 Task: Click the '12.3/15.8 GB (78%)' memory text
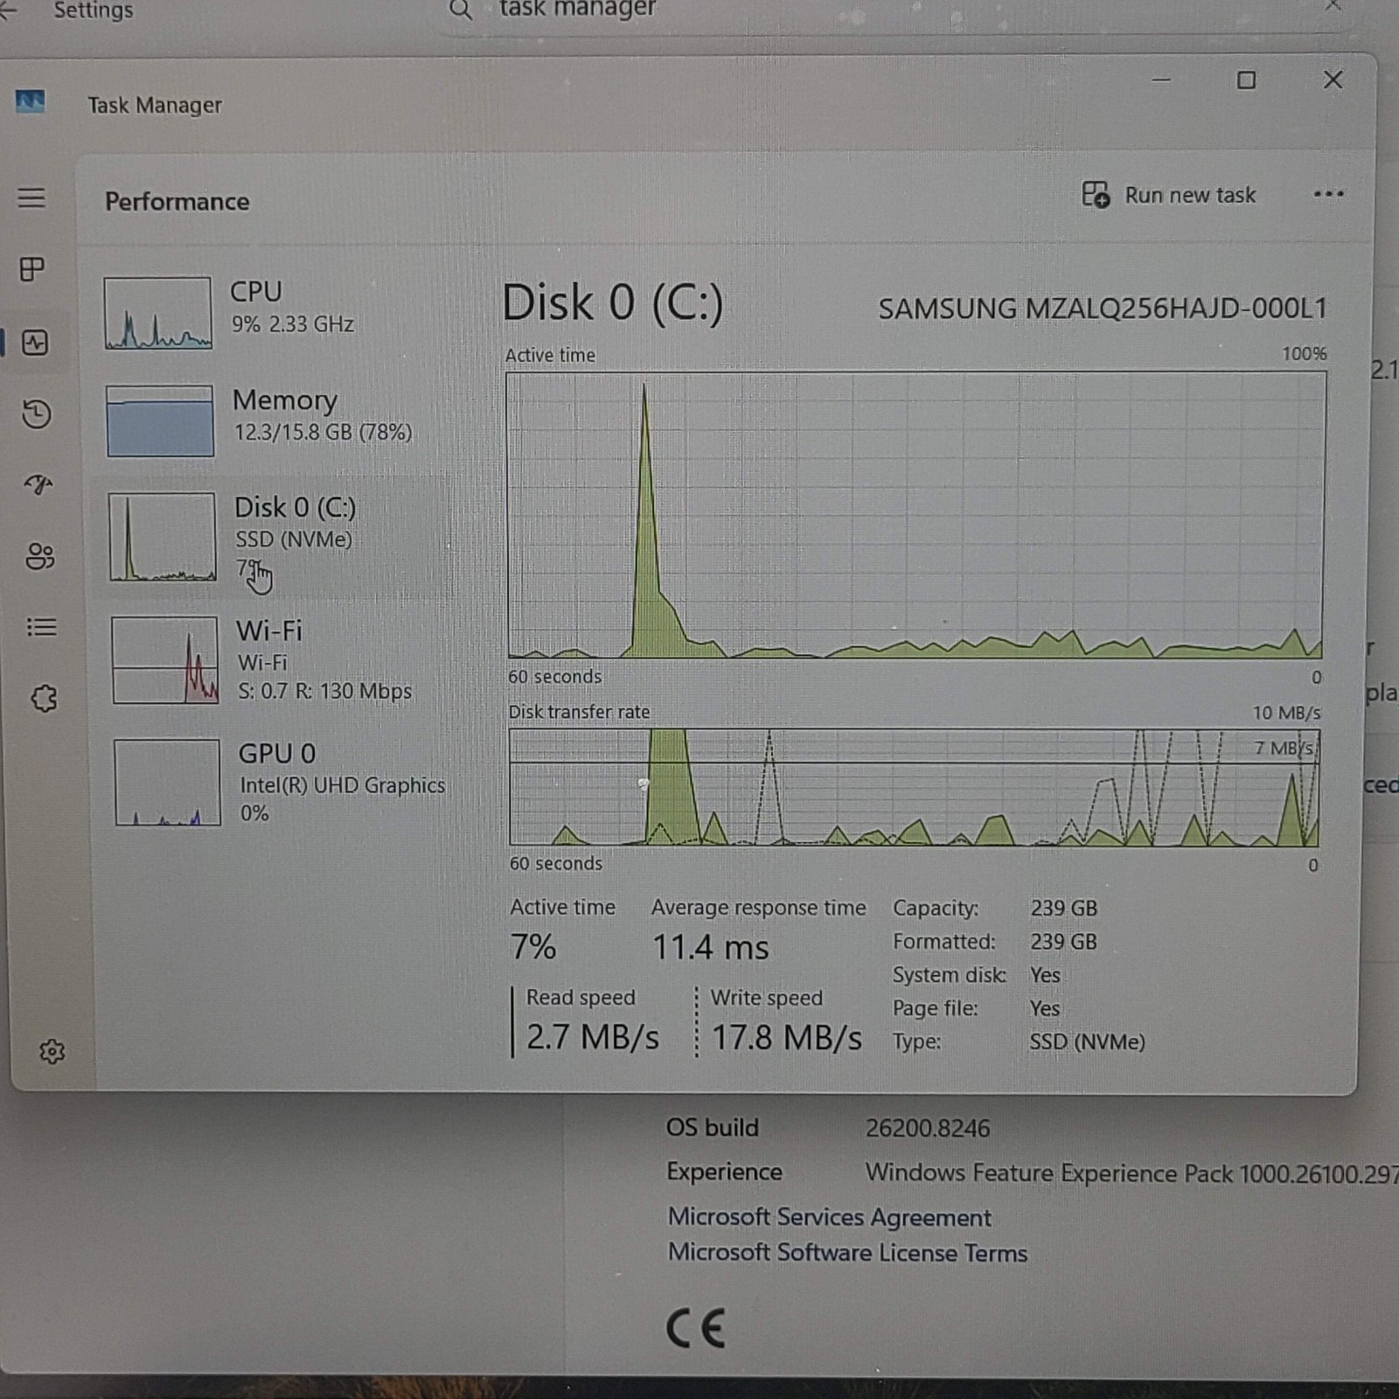click(323, 432)
